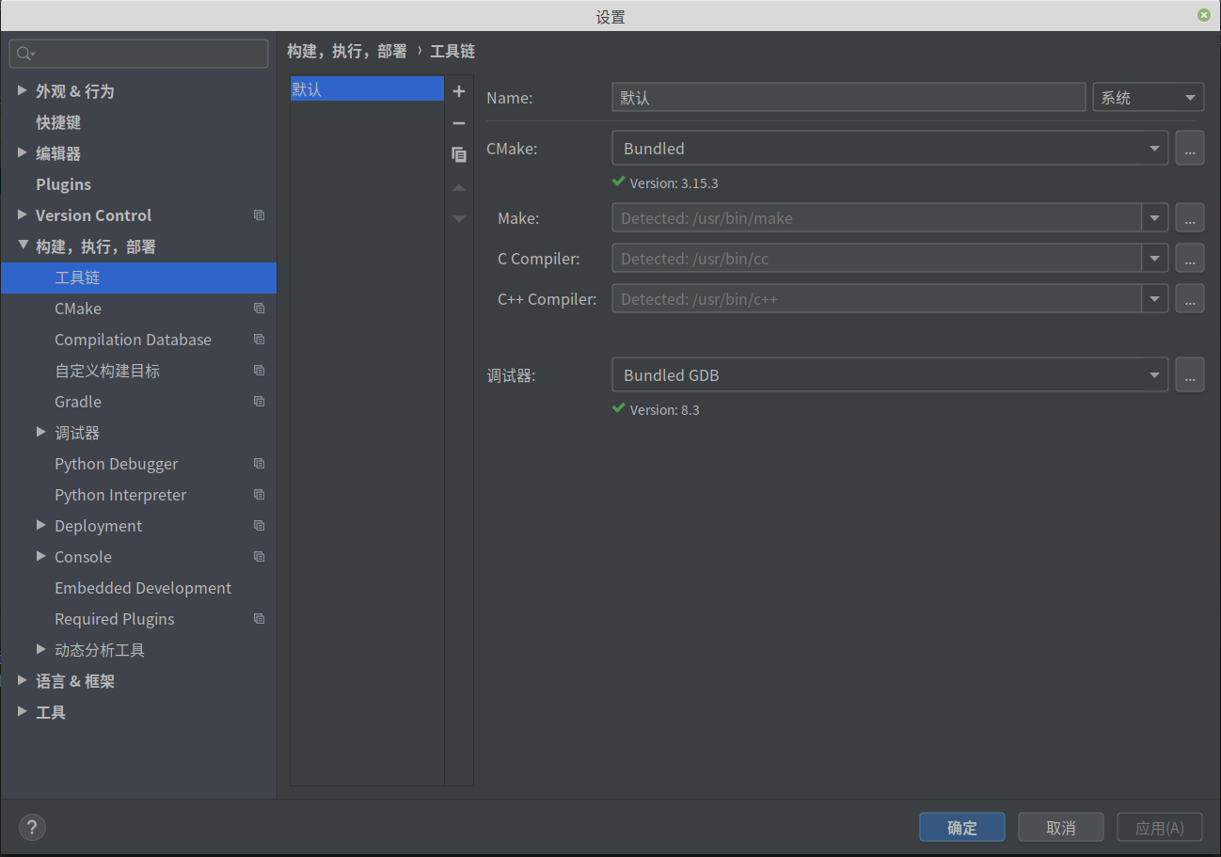Image resolution: width=1221 pixels, height=857 pixels.
Task: Expand the 编辑器 section
Action: click(x=23, y=152)
